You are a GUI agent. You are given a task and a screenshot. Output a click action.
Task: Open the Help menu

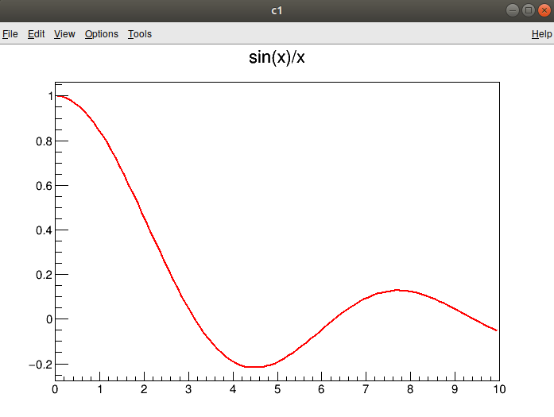click(x=541, y=34)
